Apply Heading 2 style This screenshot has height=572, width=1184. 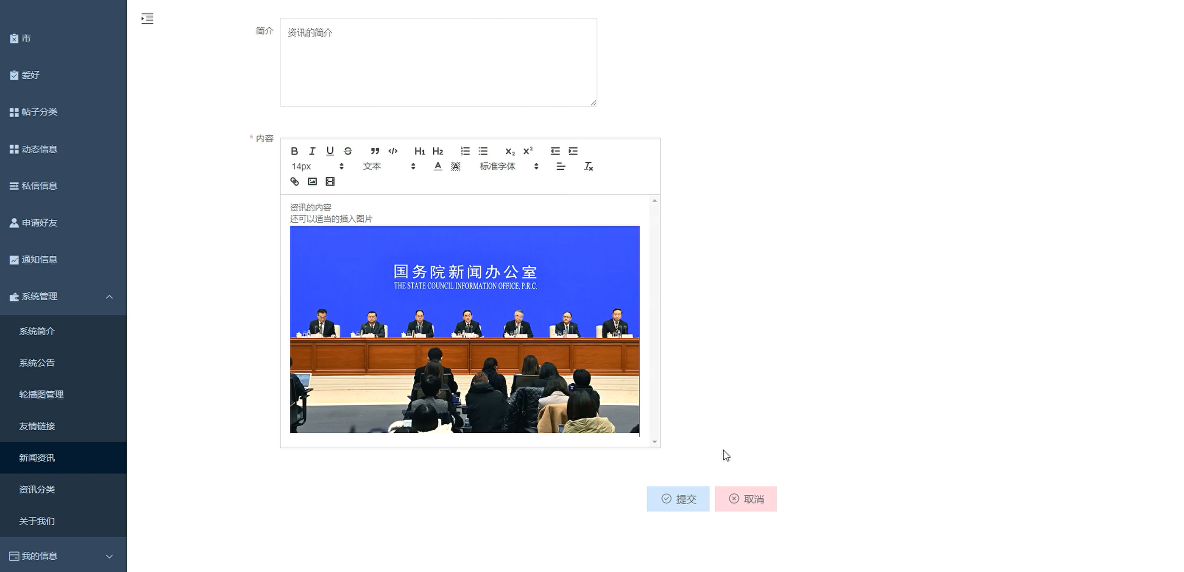pyautogui.click(x=437, y=151)
